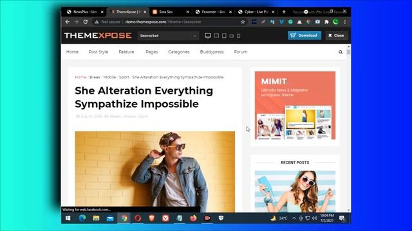Reload the page with the refresh icon
412x231 pixels.
coord(86,22)
